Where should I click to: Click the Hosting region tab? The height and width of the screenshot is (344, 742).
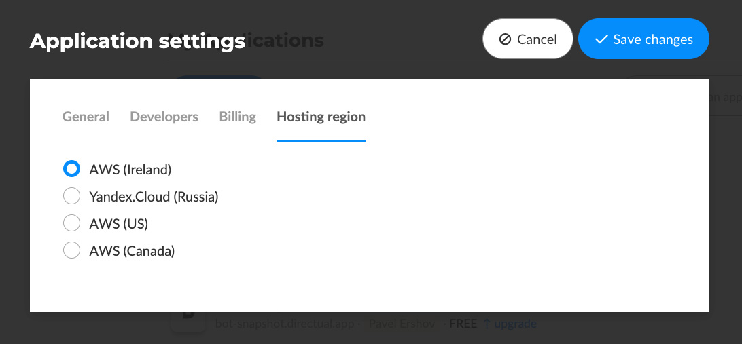(321, 117)
